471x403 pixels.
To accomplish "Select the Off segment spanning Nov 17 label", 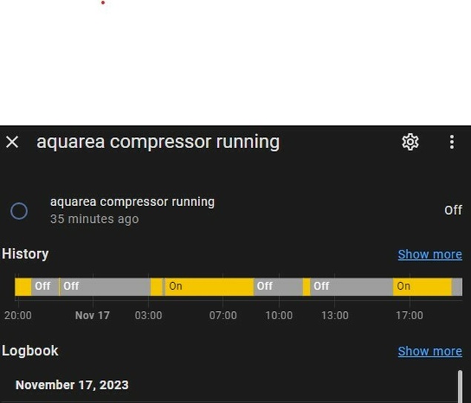I will [x=105, y=287].
